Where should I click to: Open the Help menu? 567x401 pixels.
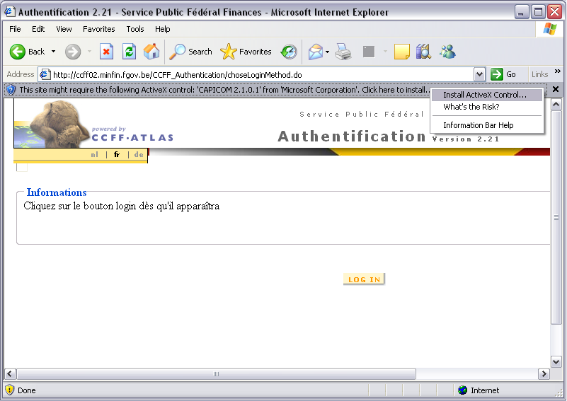pyautogui.click(x=162, y=29)
